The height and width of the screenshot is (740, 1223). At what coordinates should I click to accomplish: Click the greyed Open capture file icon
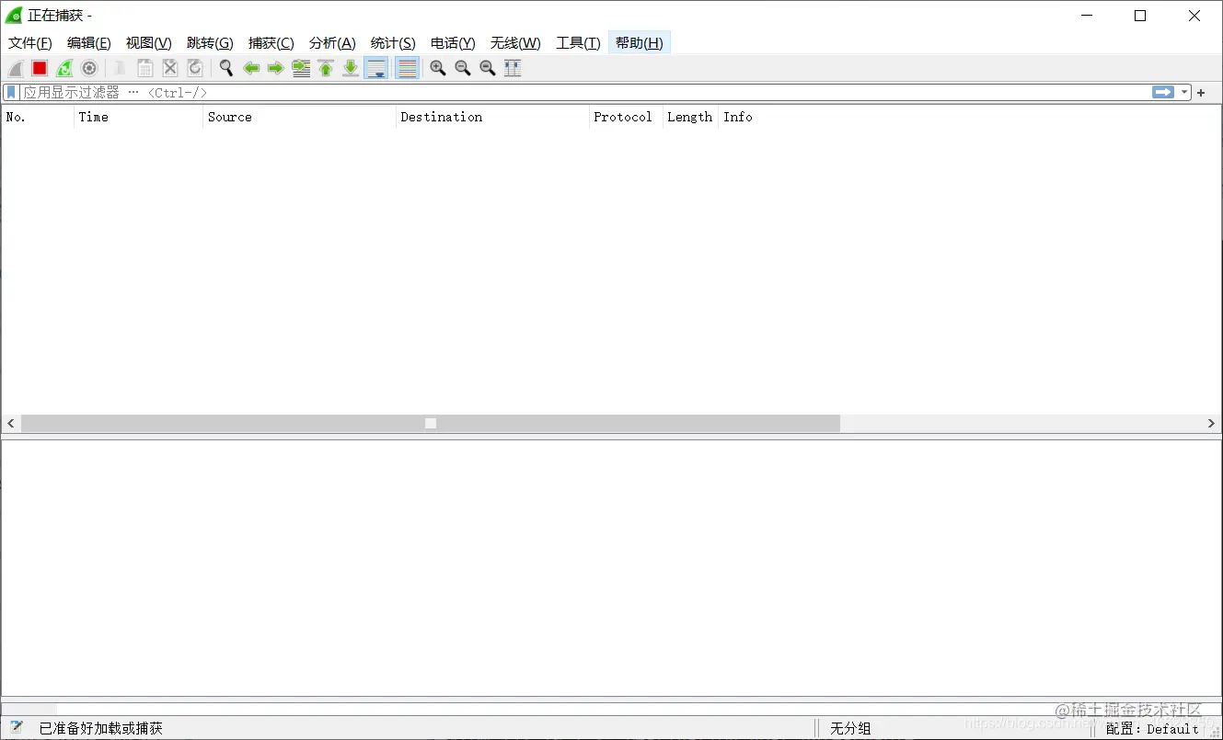(x=120, y=68)
